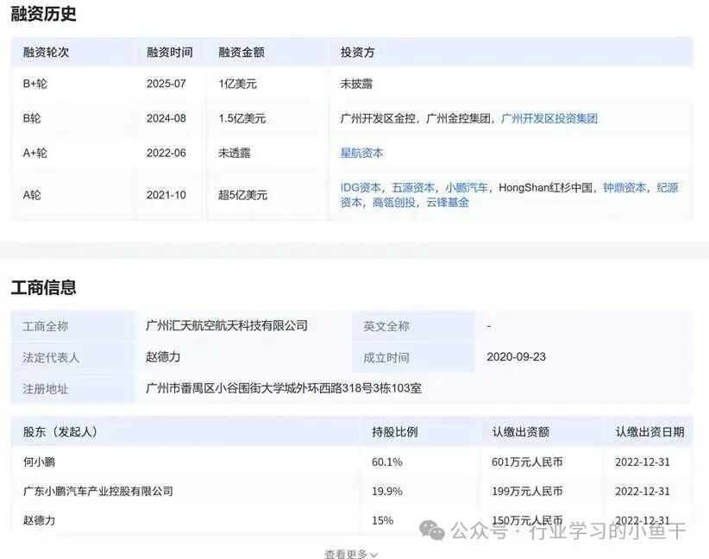
Task: Select the 2025-07 financing date
Action: 166,84
